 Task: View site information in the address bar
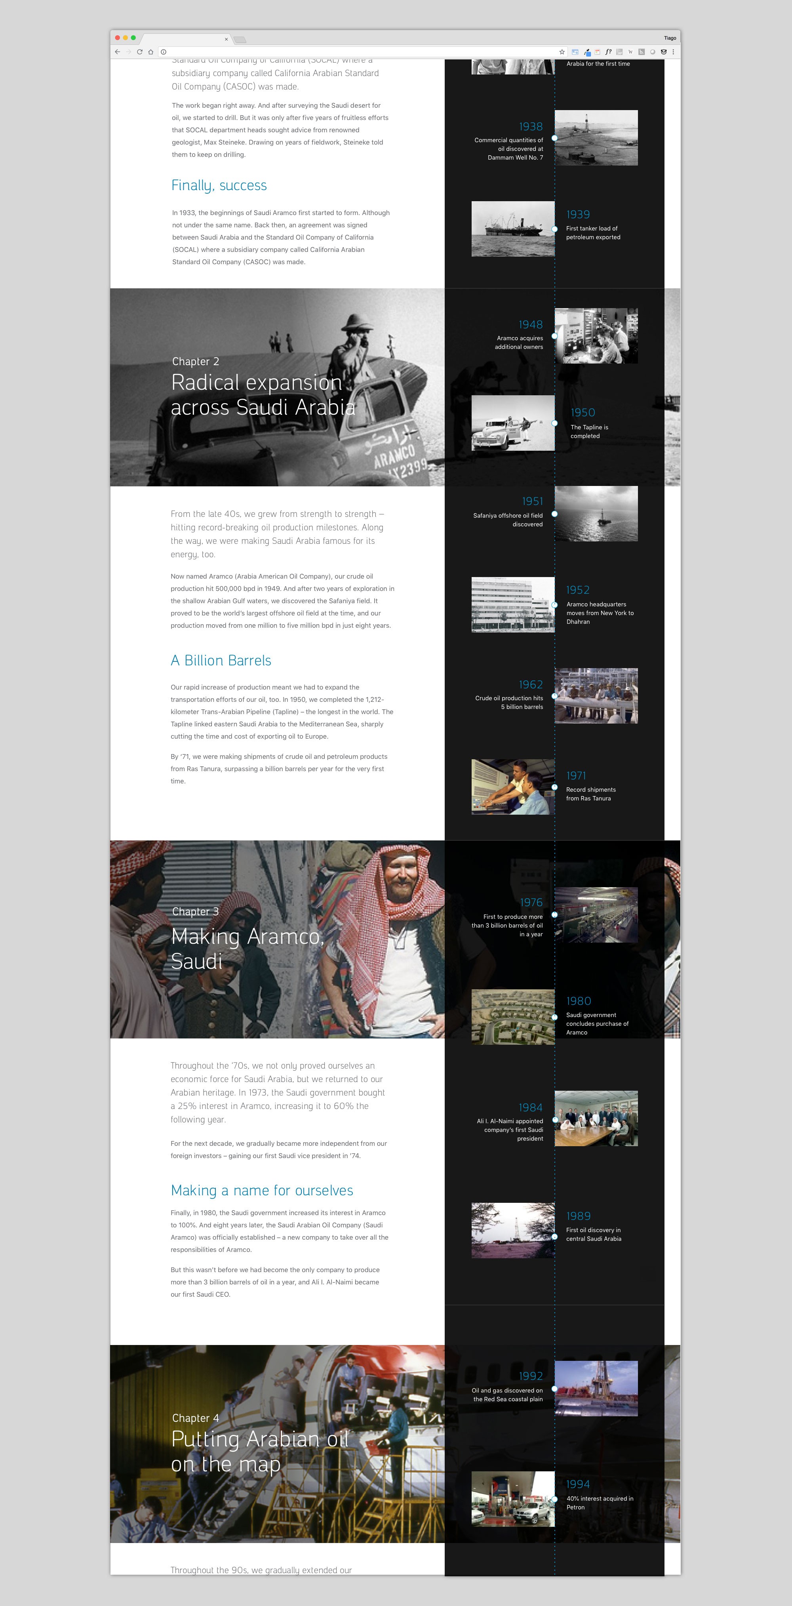click(163, 52)
